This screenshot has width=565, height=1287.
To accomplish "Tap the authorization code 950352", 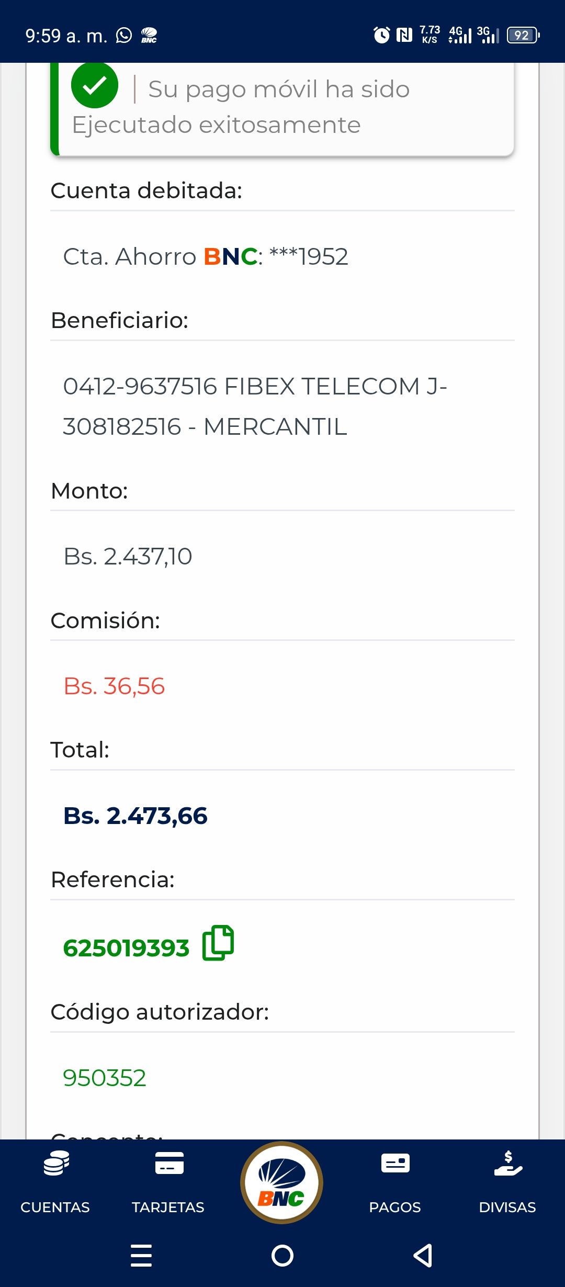I will tap(105, 1078).
